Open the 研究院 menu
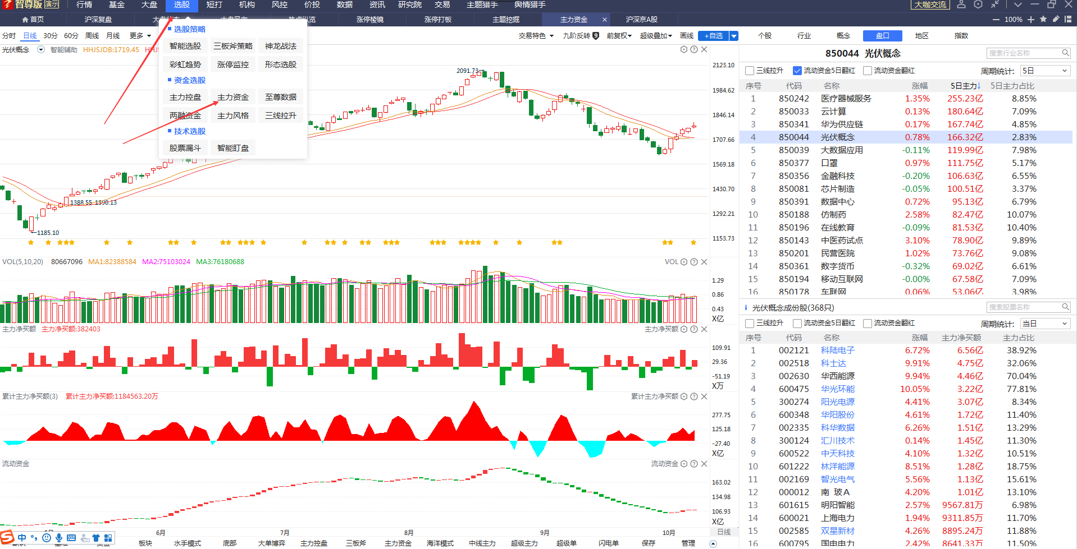Screen dimensions: 1077x549 410,5
